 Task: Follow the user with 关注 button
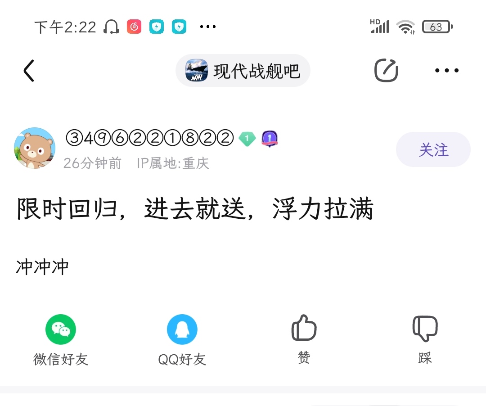point(433,149)
